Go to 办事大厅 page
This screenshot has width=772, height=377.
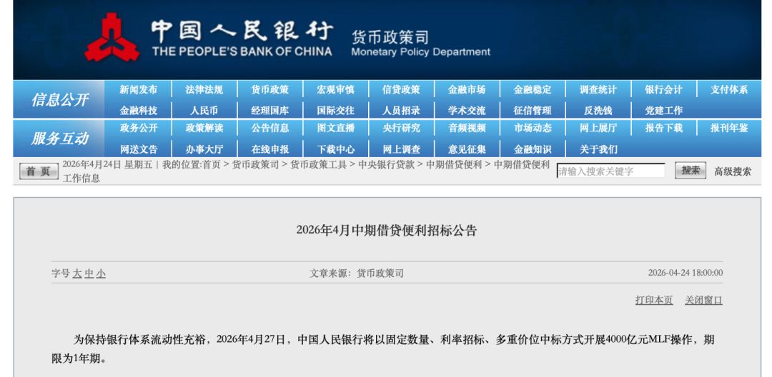point(204,149)
